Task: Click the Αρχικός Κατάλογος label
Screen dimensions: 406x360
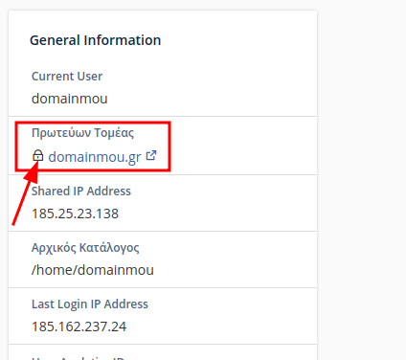Action: pos(85,248)
